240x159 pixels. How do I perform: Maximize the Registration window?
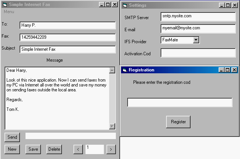pyautogui.click(x=228, y=70)
